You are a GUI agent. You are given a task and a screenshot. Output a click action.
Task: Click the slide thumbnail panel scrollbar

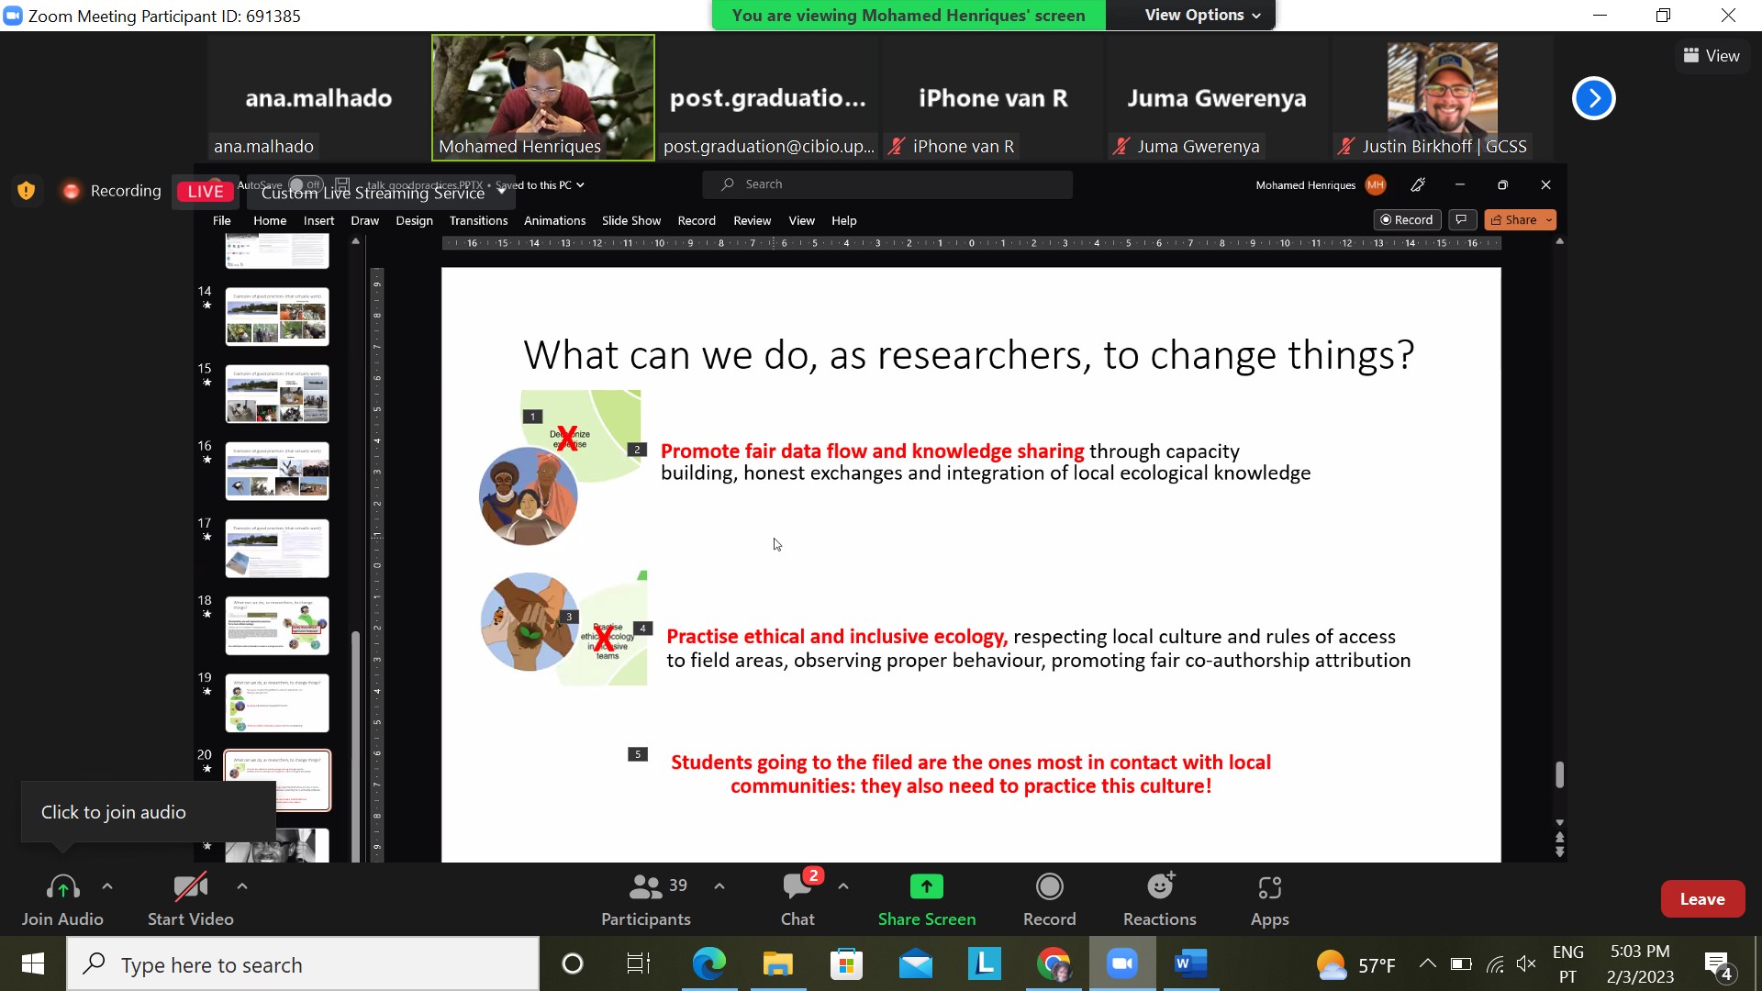point(356,745)
